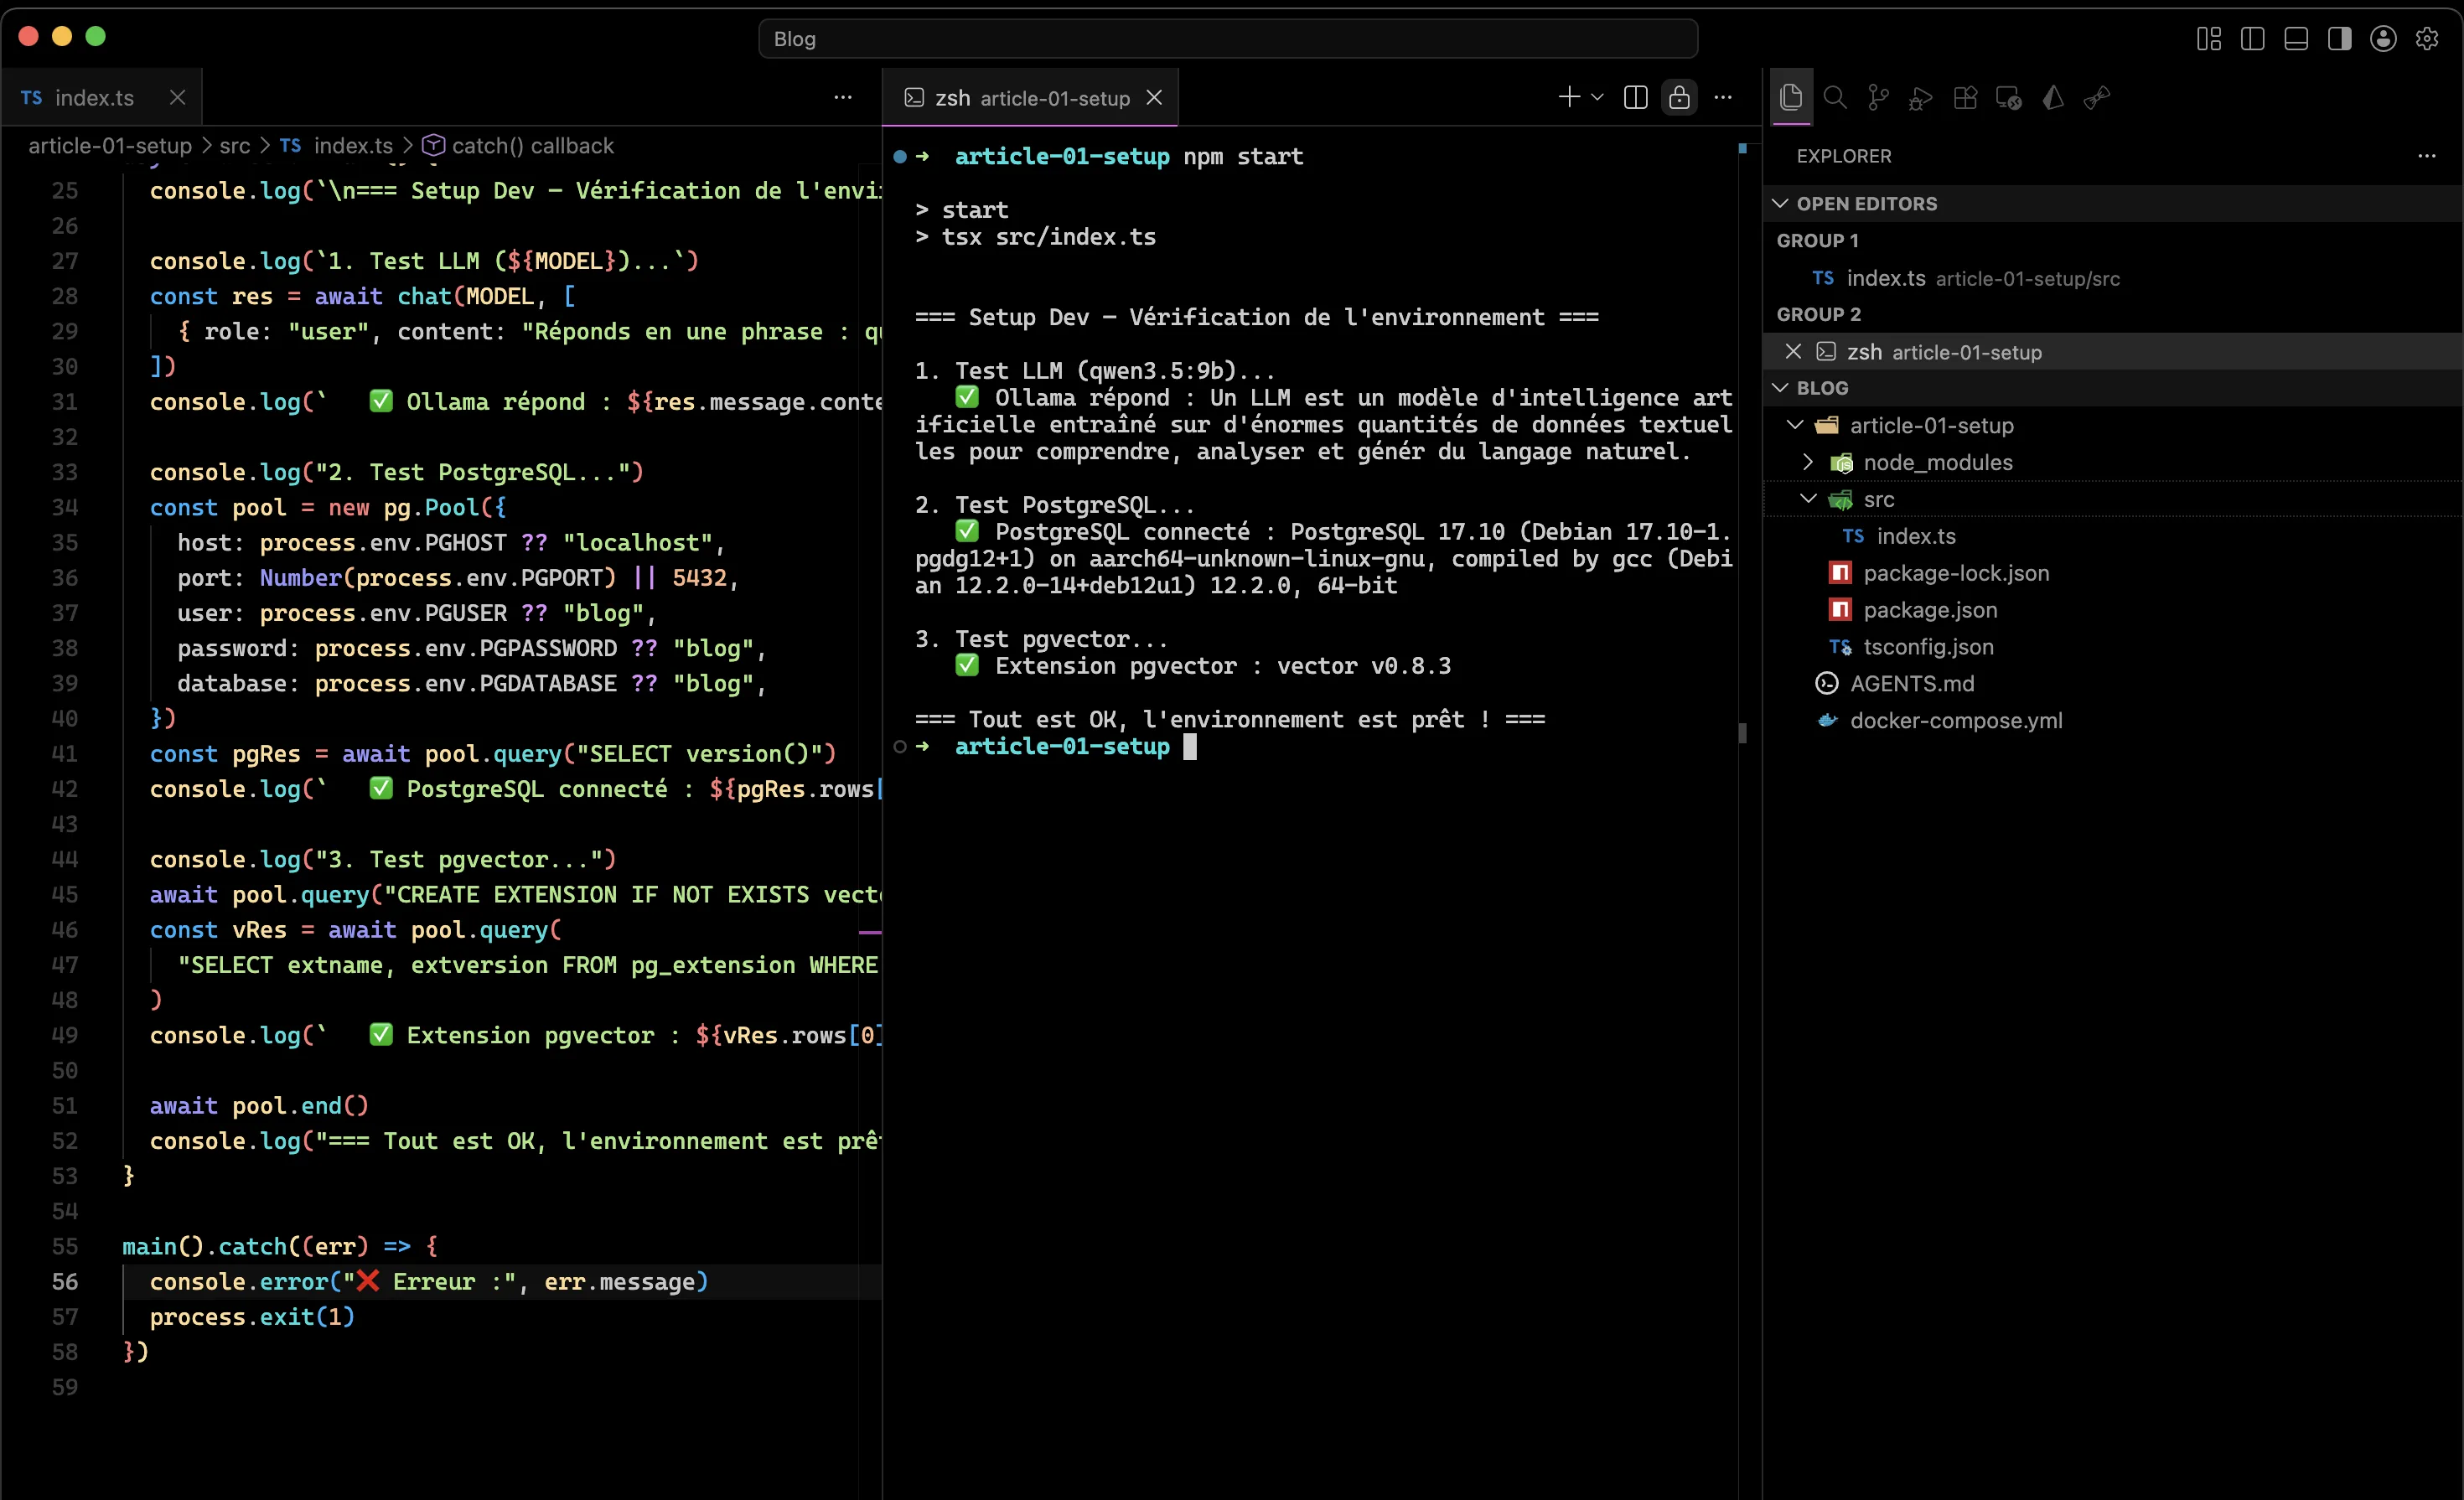Toggle the secondary side bar visibility
The height and width of the screenshot is (1500, 2464).
pos(2340,38)
